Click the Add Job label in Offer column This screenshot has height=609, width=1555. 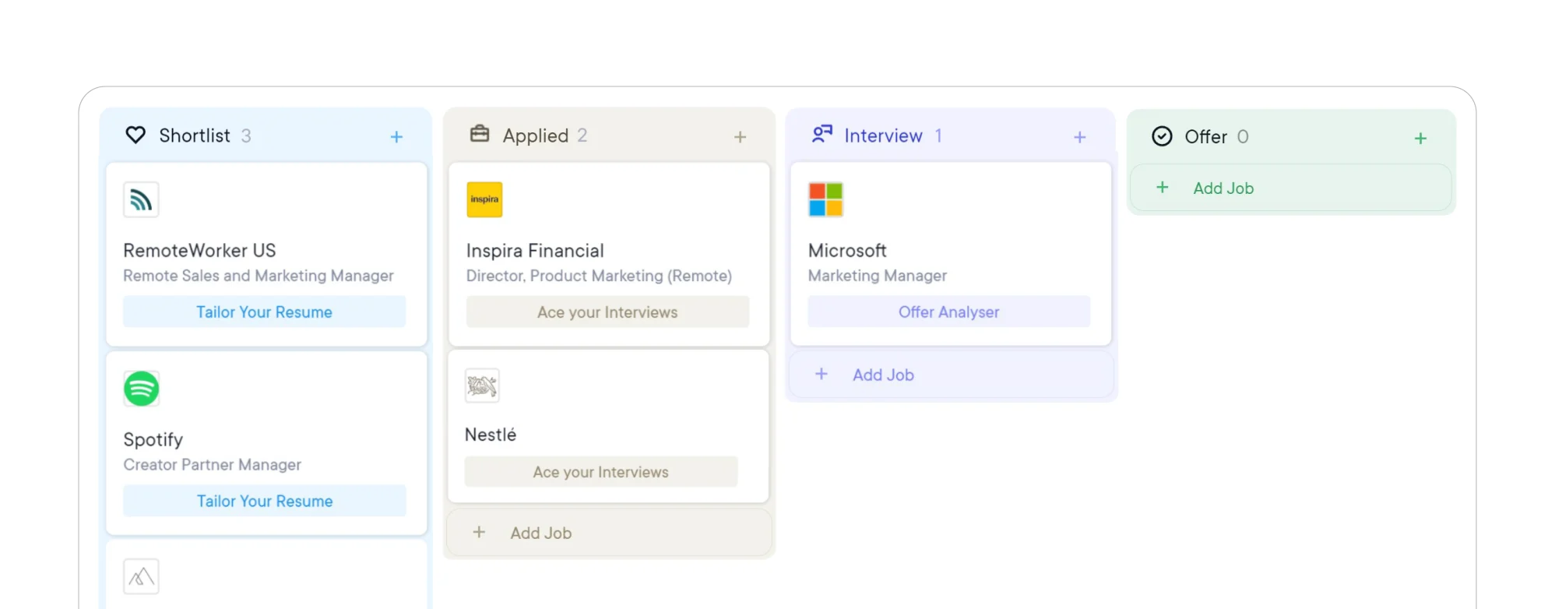click(1223, 188)
